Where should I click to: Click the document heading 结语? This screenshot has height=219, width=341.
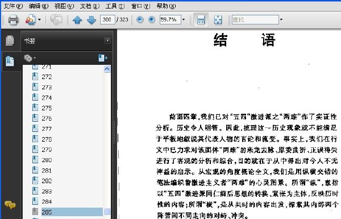click(244, 40)
